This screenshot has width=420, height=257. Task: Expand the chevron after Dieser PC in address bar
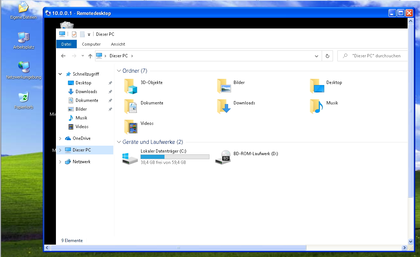(x=132, y=56)
